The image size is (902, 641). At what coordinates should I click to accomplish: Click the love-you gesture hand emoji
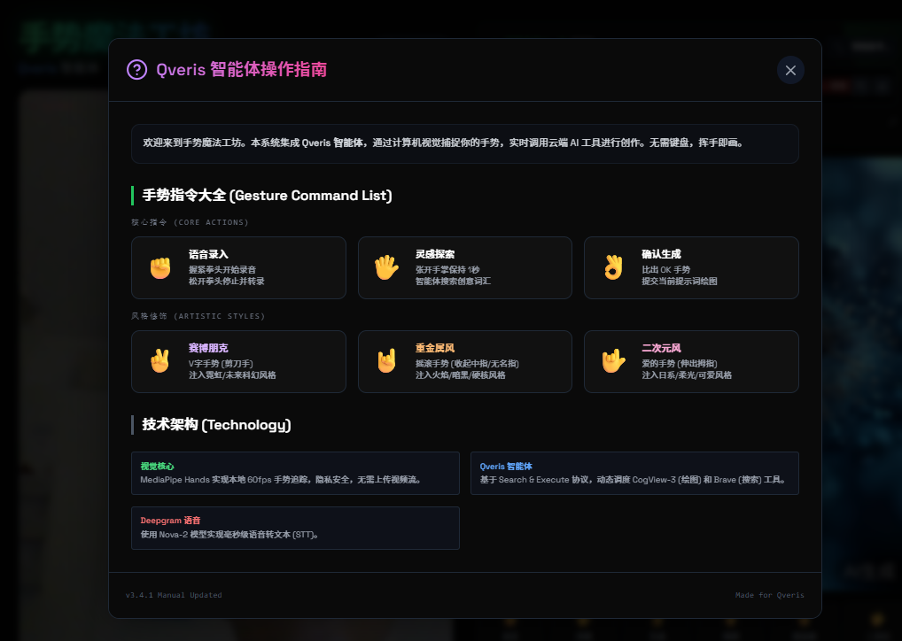(x=613, y=361)
